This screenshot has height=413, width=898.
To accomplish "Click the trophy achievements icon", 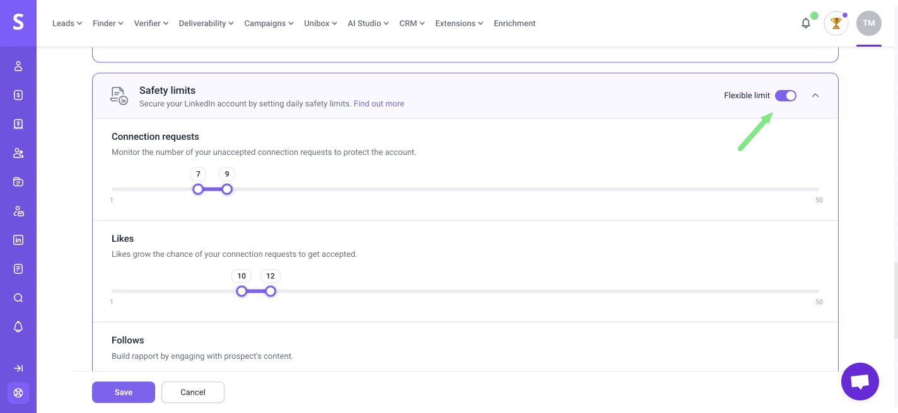I will (x=836, y=23).
